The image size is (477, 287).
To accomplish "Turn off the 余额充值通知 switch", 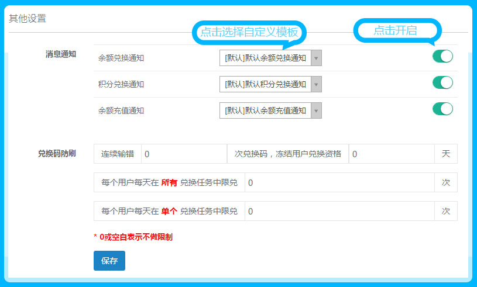I will tap(442, 109).
